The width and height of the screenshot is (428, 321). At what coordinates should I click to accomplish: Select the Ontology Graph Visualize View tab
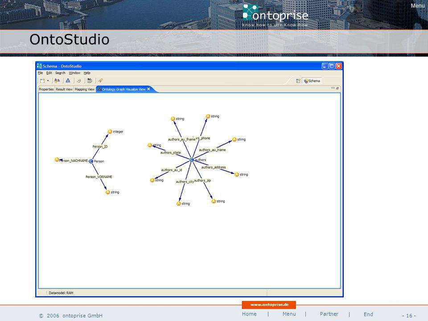[123, 89]
